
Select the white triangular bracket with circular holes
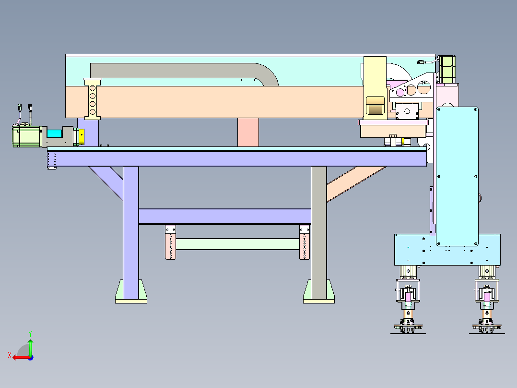coord(412,87)
